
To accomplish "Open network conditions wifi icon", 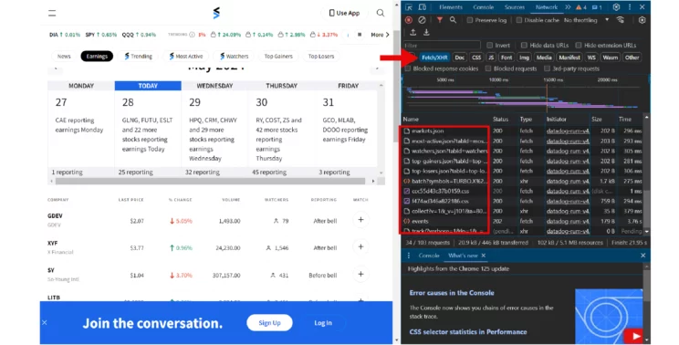I will pos(621,20).
